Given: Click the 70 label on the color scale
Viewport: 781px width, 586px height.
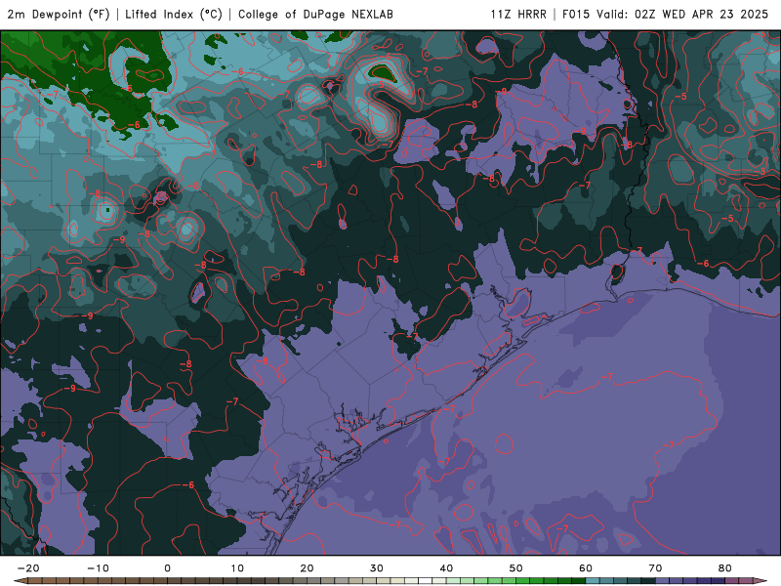Looking at the screenshot, I should tap(655, 568).
